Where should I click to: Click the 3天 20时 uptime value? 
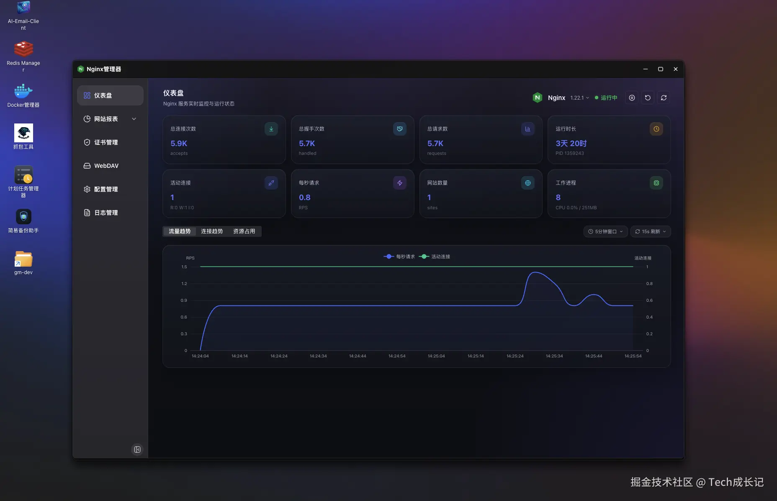[x=571, y=143]
